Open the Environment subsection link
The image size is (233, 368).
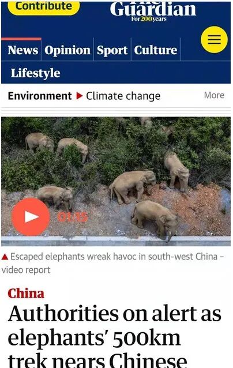click(40, 96)
